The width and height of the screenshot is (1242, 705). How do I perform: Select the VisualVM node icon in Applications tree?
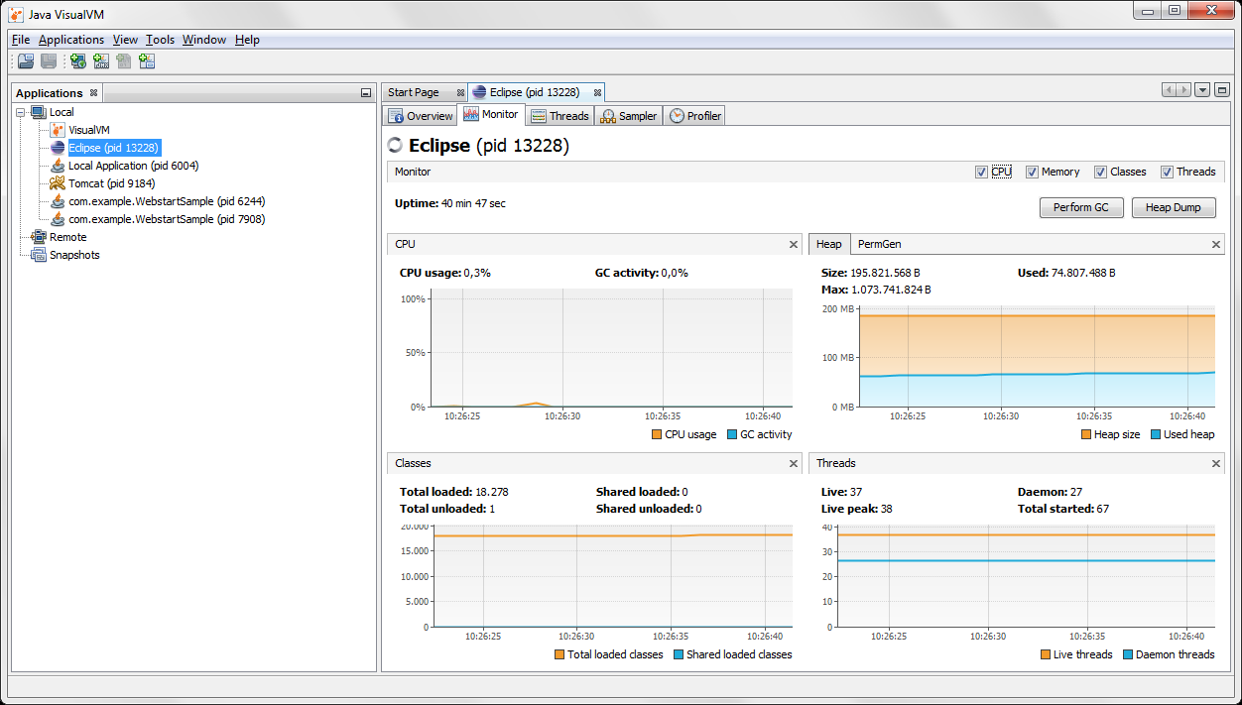coord(58,130)
